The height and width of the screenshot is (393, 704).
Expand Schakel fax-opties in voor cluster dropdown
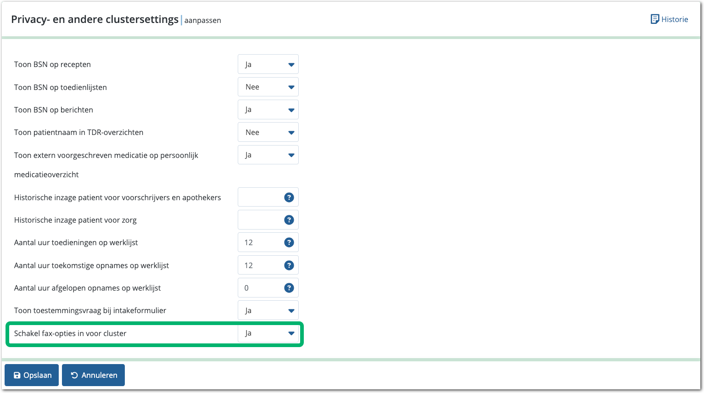tap(268, 333)
